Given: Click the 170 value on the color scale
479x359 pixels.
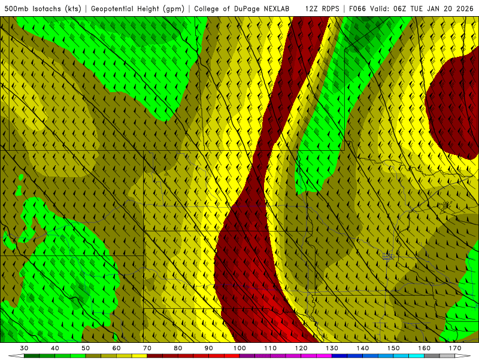Looking at the screenshot, I should pyautogui.click(x=455, y=348).
